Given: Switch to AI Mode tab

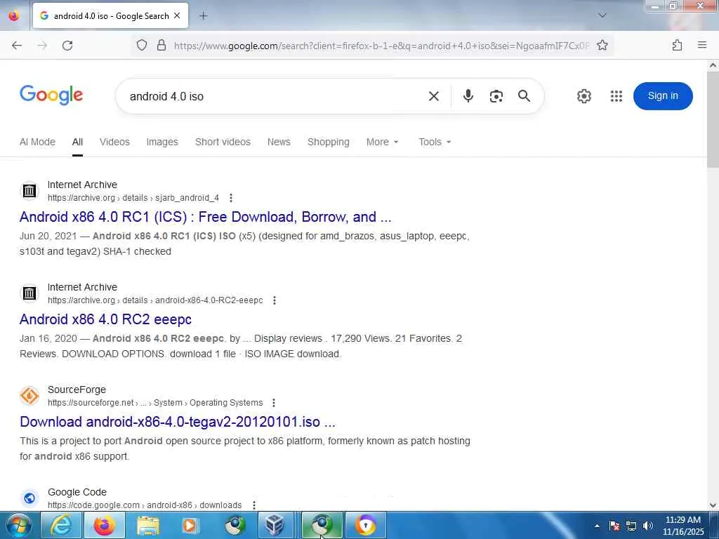Looking at the screenshot, I should pyautogui.click(x=37, y=142).
